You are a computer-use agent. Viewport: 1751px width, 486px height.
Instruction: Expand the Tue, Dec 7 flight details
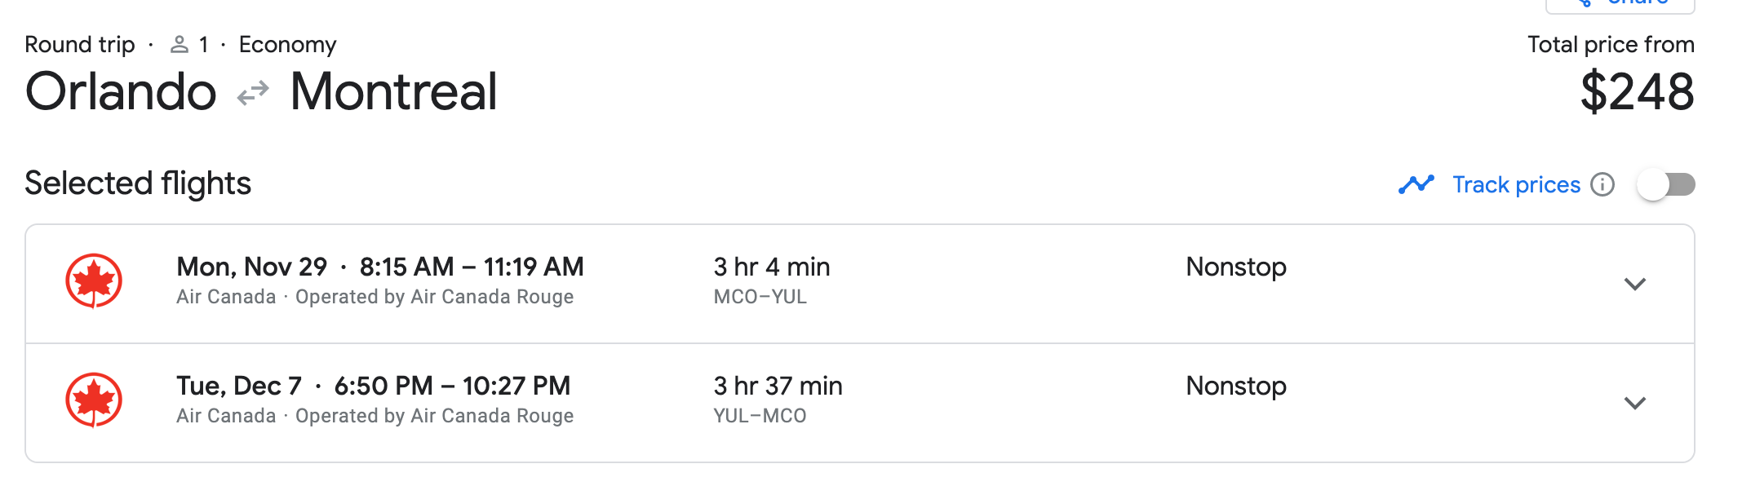point(1634,403)
